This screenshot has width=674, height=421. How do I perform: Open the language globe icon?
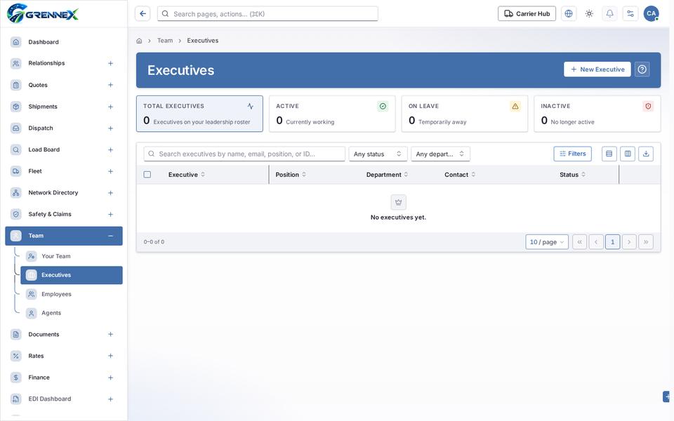click(569, 14)
